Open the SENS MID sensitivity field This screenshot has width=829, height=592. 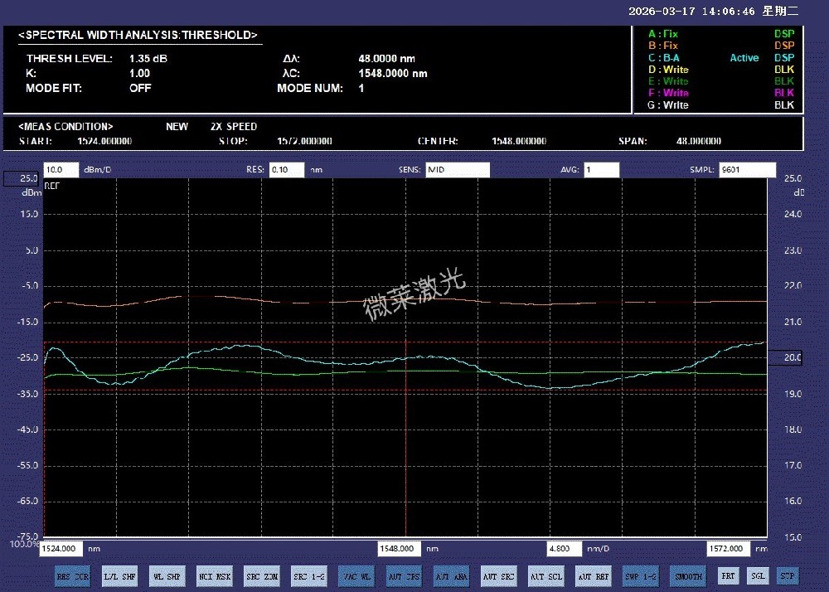point(458,170)
